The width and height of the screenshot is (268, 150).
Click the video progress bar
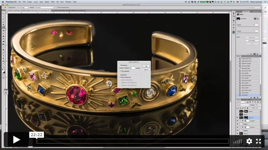(x=132, y=141)
